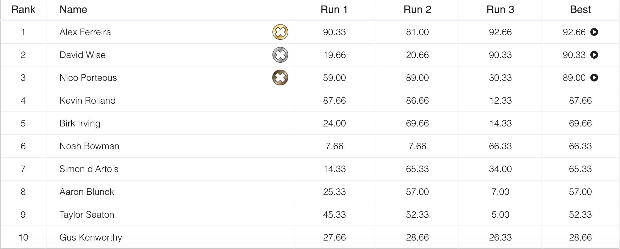
Task: Click the silver medal icon beside David Wise
Action: pos(279,55)
